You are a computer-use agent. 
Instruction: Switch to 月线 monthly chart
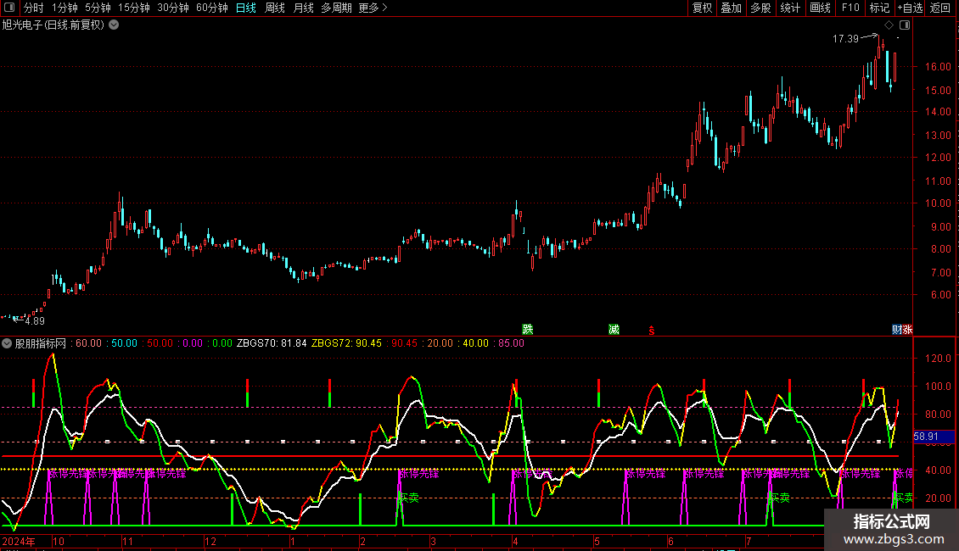pos(303,8)
